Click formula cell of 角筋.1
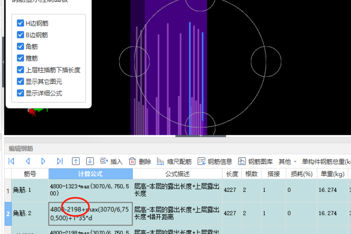This screenshot has height=234, width=351. [x=90, y=191]
